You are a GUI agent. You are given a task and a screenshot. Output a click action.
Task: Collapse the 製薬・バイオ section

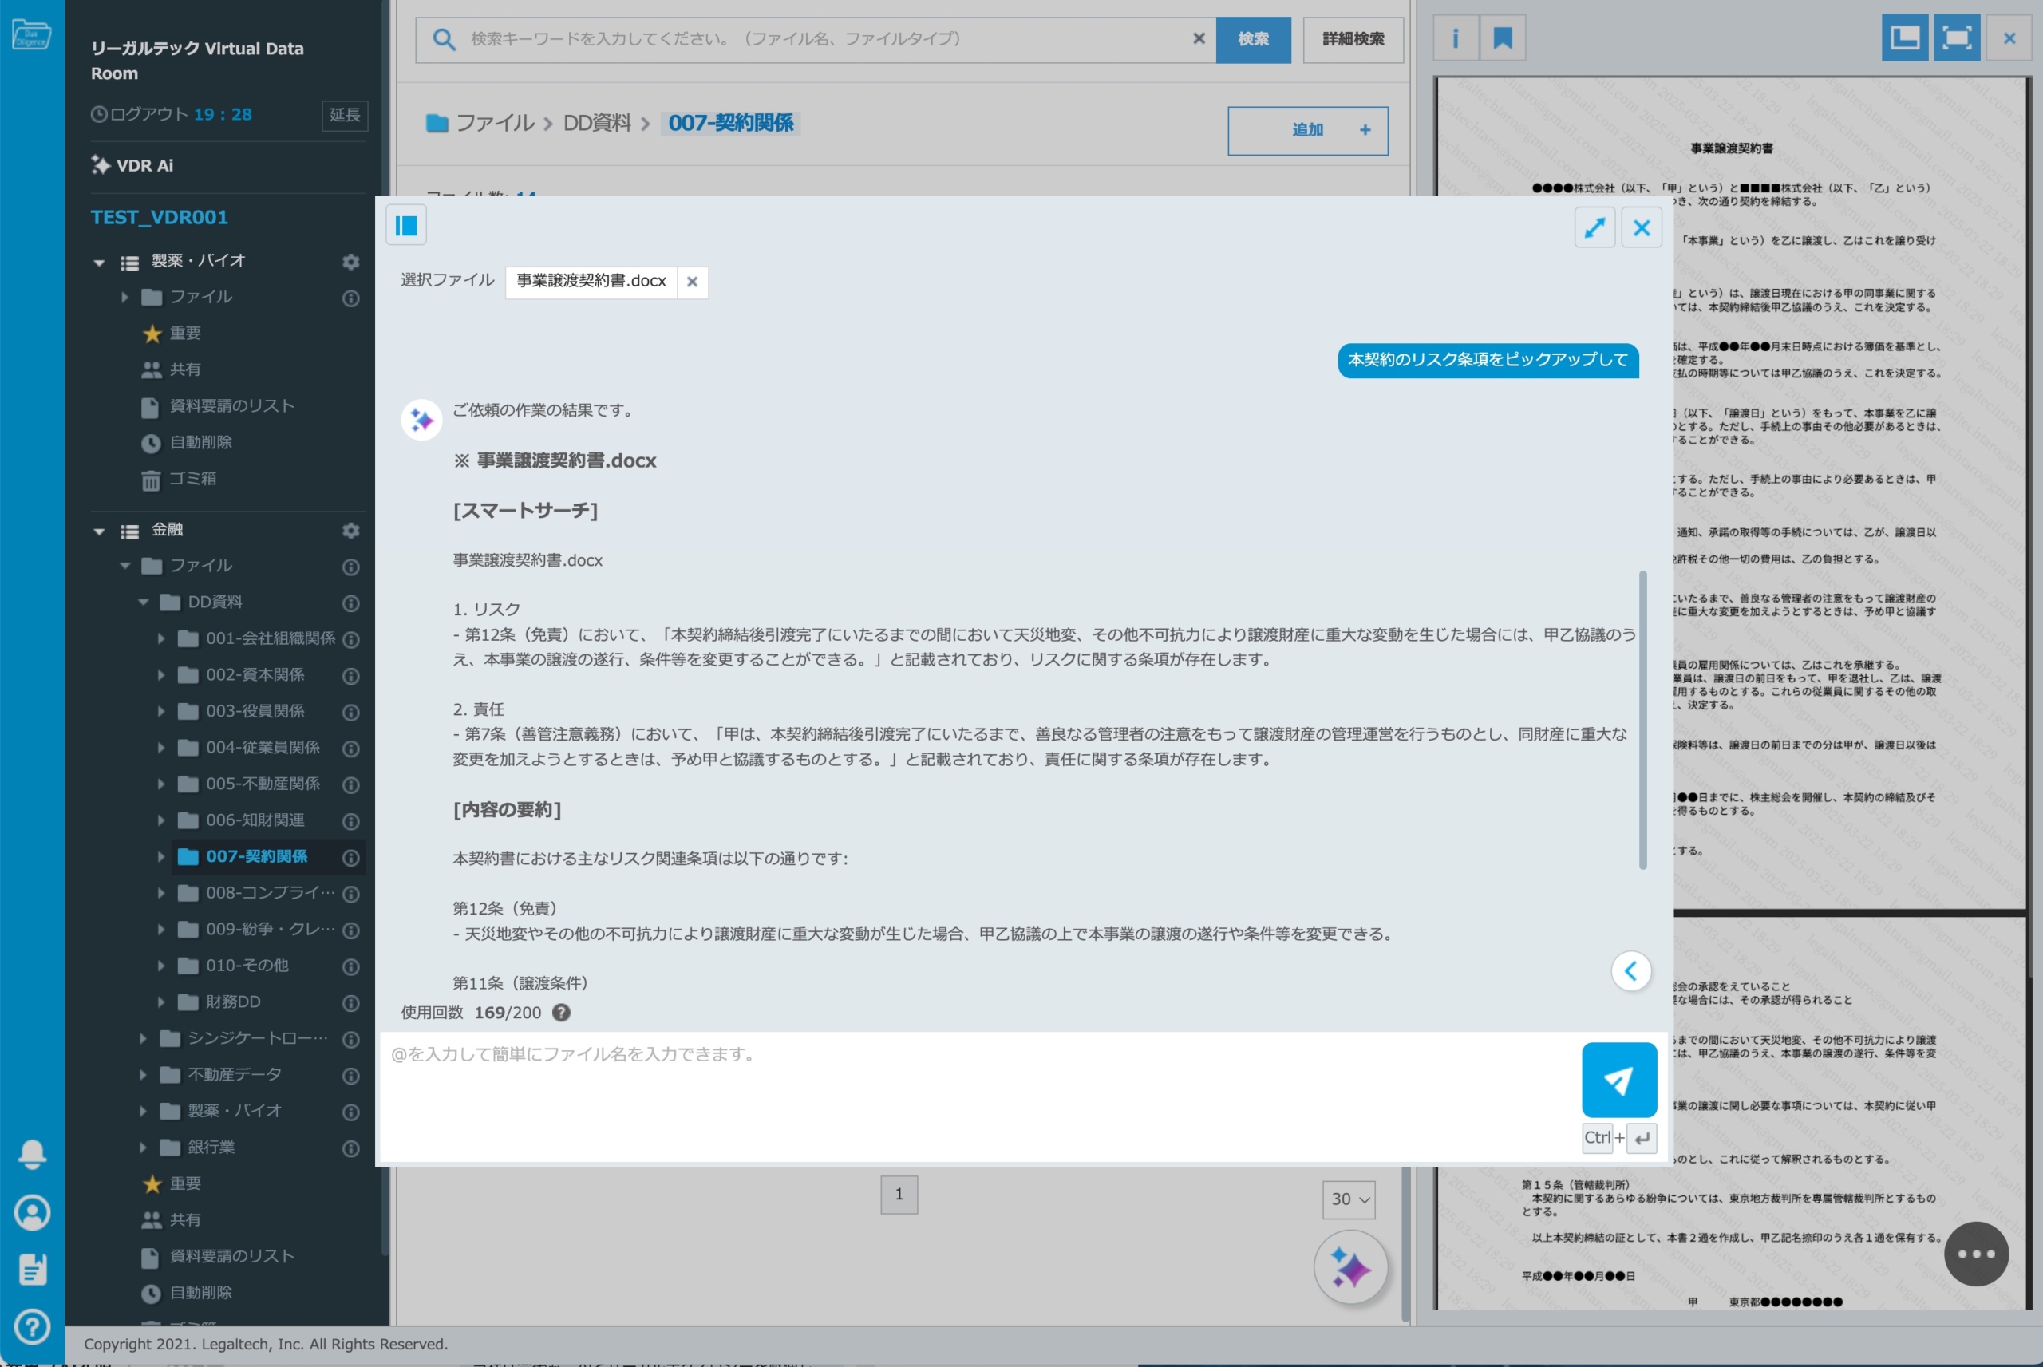tap(98, 262)
